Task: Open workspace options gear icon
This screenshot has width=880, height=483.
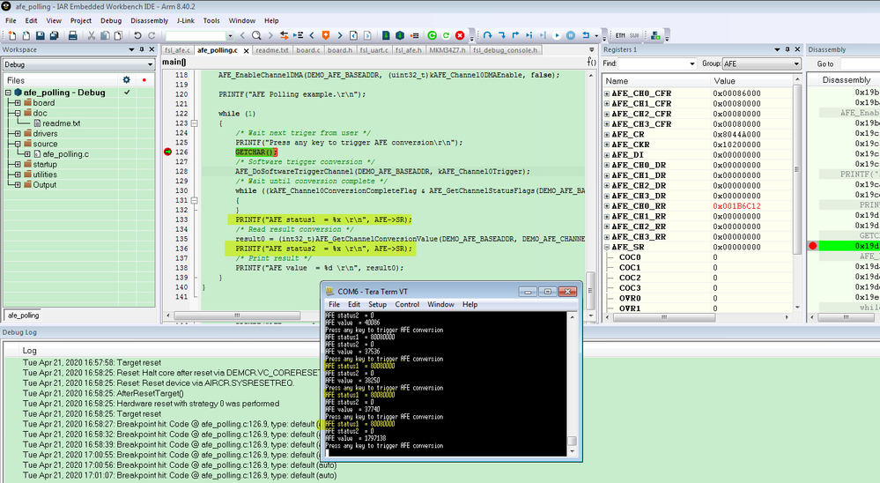Action: (126, 79)
